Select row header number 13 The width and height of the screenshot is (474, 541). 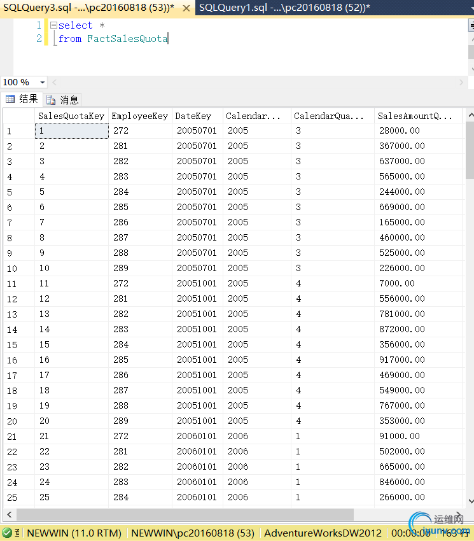19,314
